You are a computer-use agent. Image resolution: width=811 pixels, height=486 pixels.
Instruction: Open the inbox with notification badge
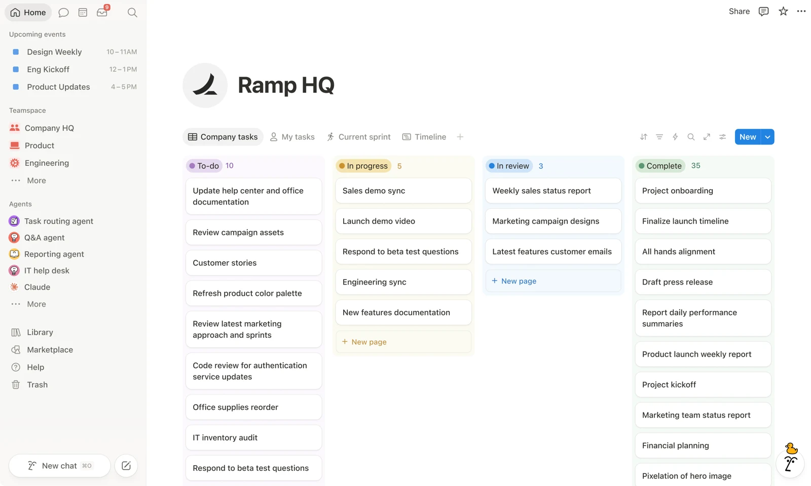point(102,12)
